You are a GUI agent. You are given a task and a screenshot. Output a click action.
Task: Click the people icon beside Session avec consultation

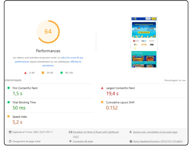[131, 132]
